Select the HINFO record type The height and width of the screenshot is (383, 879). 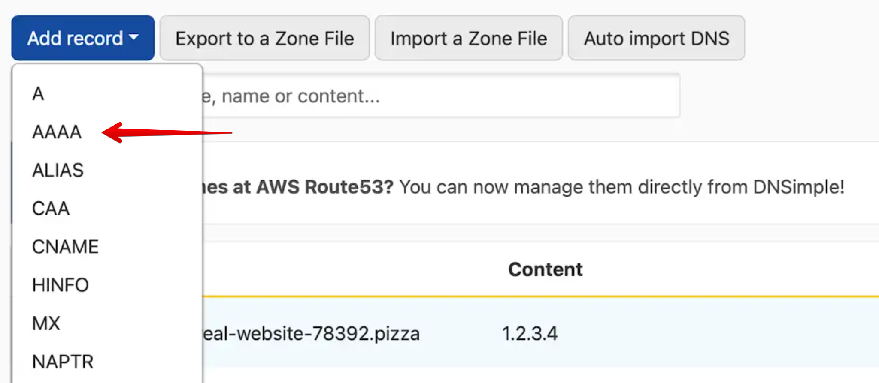tap(60, 284)
